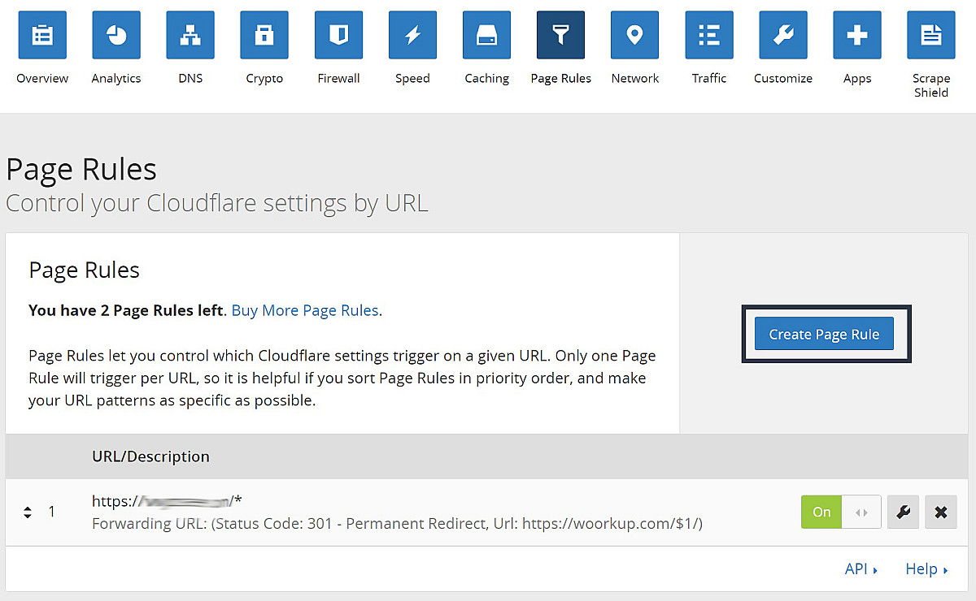Screen dimensions: 976x601
Task: Select the Network pin icon
Action: tap(634, 35)
